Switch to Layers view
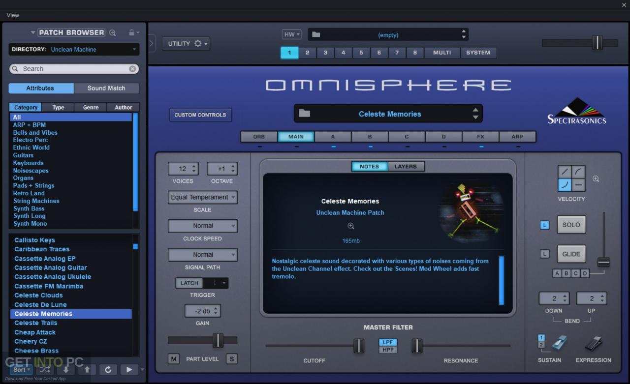630x384 pixels. (406, 167)
